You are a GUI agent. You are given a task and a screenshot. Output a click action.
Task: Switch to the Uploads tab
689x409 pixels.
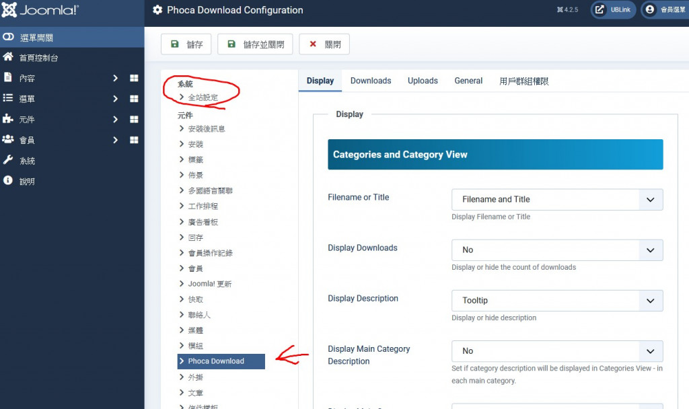pyautogui.click(x=423, y=81)
